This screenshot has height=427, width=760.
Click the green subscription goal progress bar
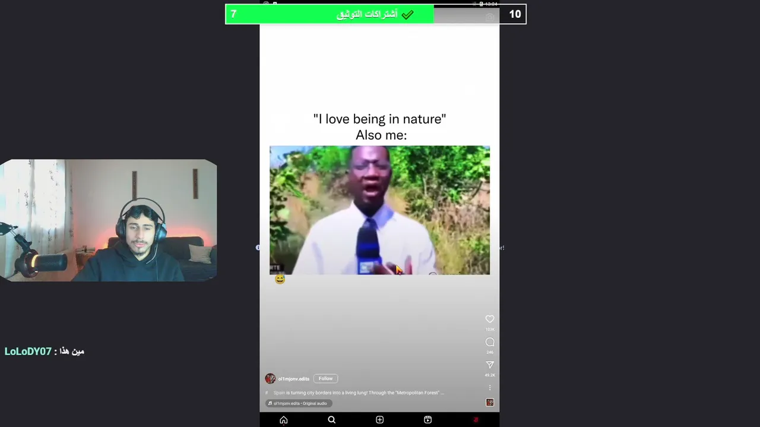[330, 14]
